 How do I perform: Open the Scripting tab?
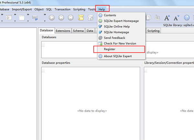(153, 31)
